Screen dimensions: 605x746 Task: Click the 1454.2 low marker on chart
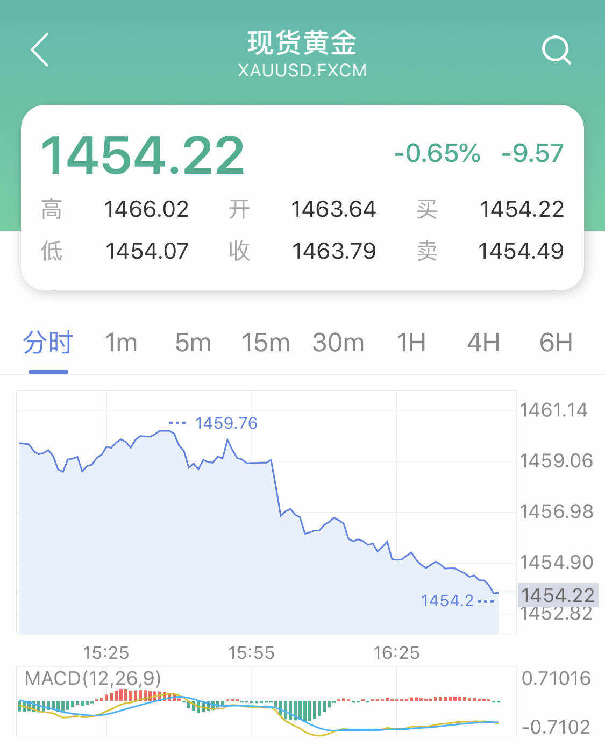[447, 600]
